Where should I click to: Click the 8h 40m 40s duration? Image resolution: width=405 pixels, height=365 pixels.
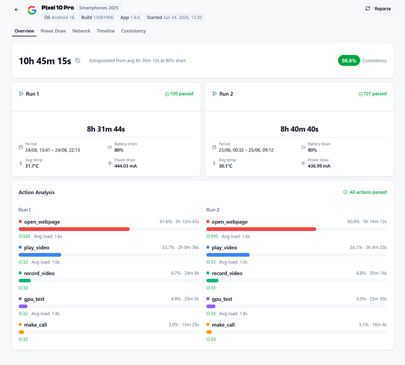[x=299, y=129]
